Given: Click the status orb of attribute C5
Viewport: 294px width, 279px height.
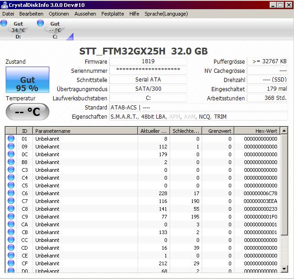Looking at the screenshot, I should click(11, 185).
